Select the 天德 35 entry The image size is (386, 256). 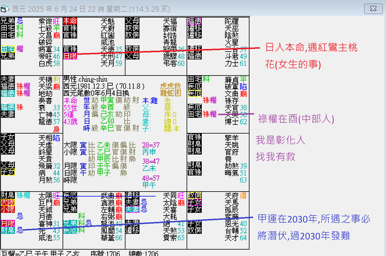[111, 49]
